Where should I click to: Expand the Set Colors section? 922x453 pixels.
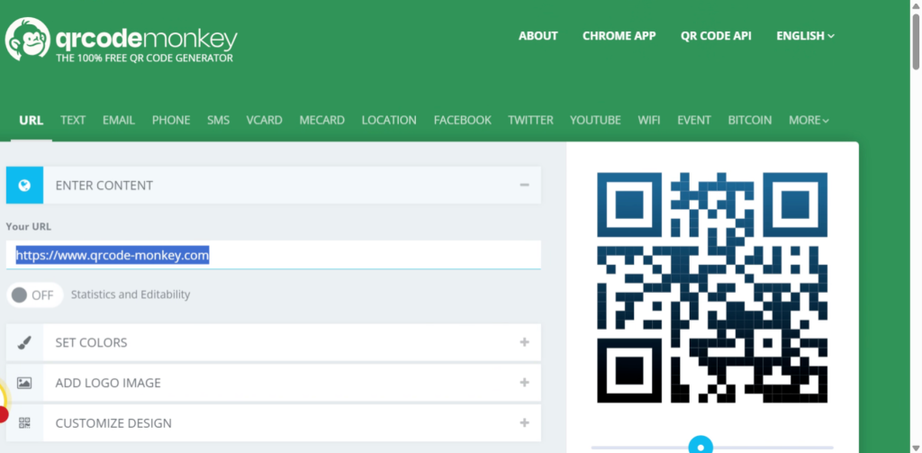tap(524, 342)
